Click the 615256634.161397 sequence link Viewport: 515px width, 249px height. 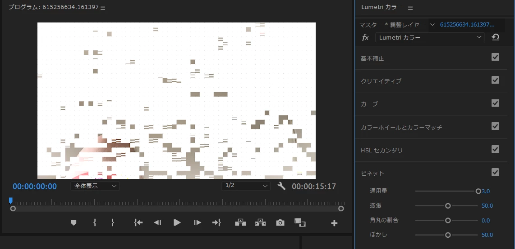[x=467, y=25]
